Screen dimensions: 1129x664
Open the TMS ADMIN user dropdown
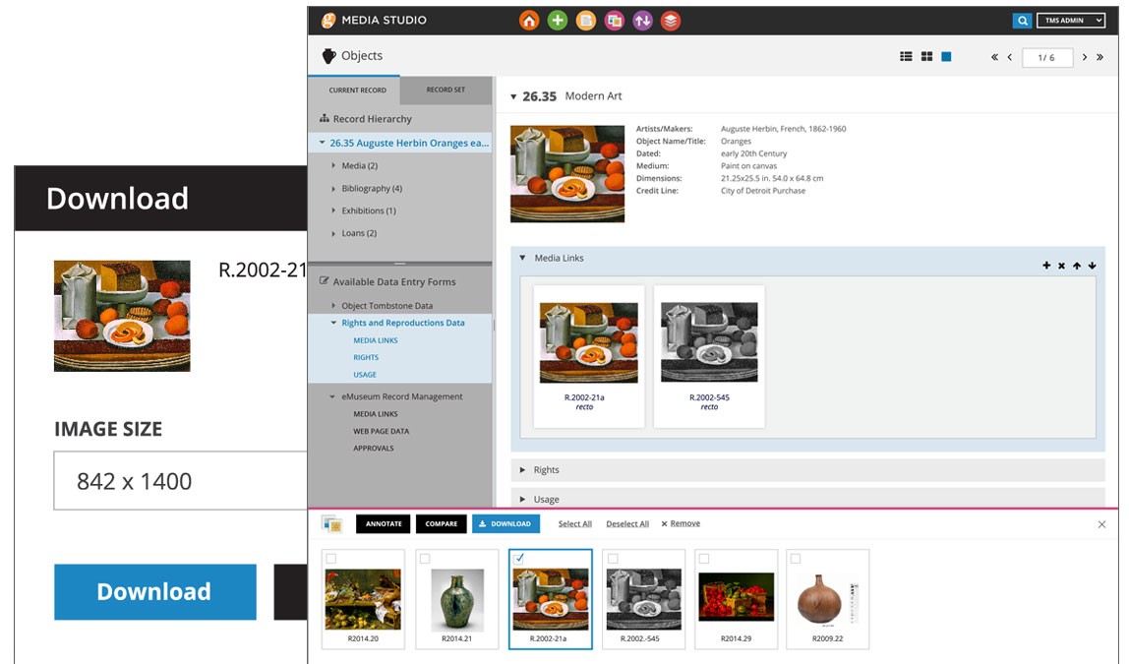pos(1071,21)
